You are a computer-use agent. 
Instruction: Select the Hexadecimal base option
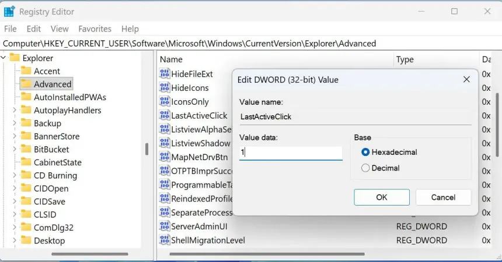[x=366, y=152]
